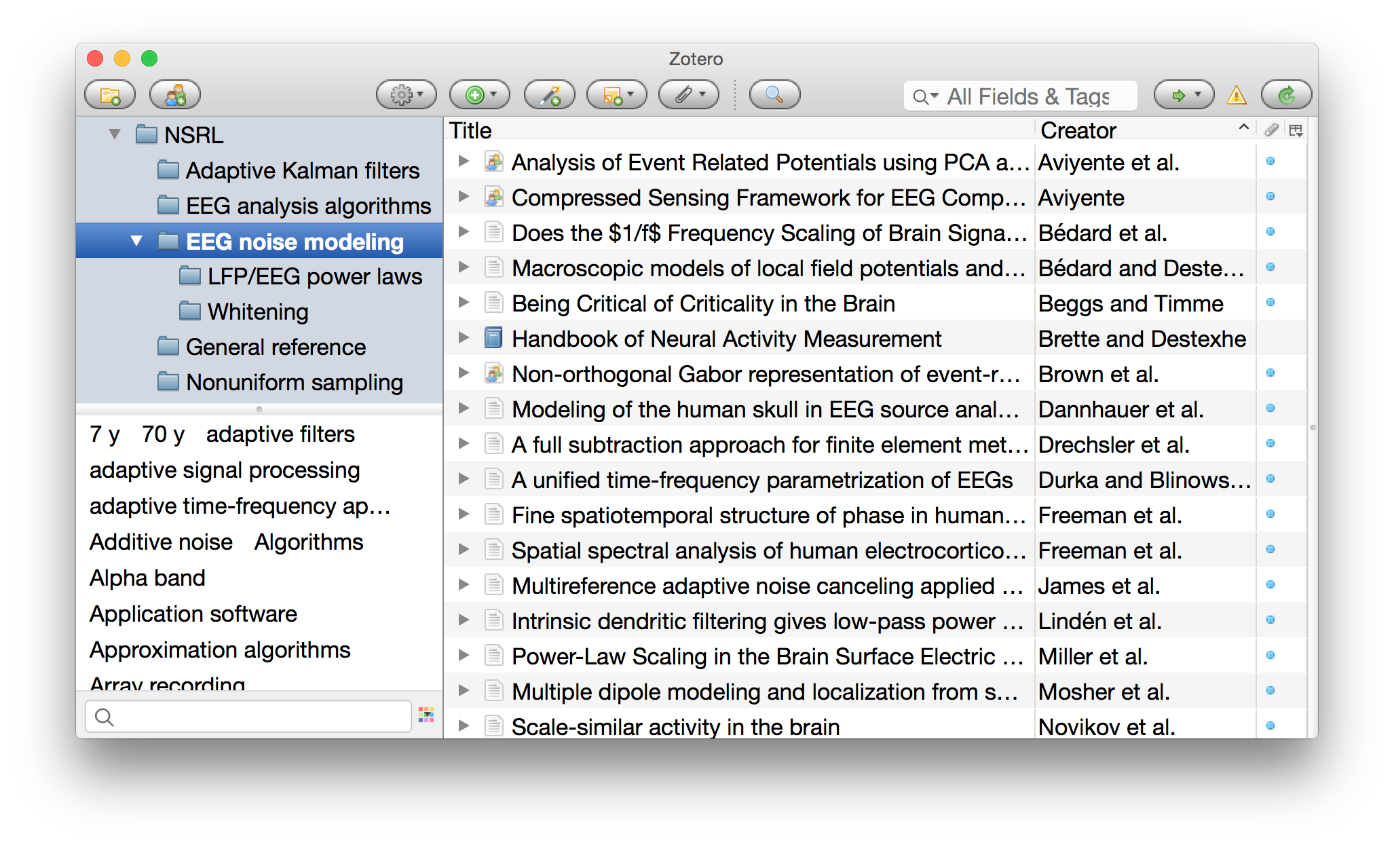Click conference icon of Analysis of Event Related Potentials
1394x847 pixels.
pyautogui.click(x=493, y=162)
